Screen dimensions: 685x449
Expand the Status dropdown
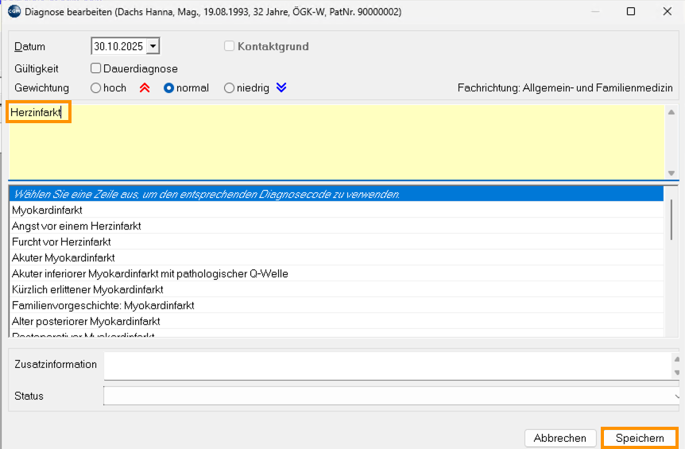(676, 396)
